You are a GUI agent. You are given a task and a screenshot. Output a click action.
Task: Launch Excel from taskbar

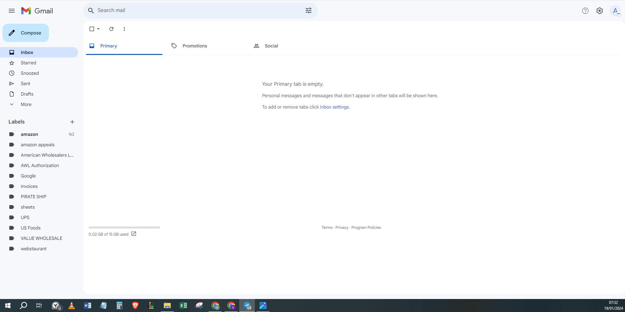(183, 305)
